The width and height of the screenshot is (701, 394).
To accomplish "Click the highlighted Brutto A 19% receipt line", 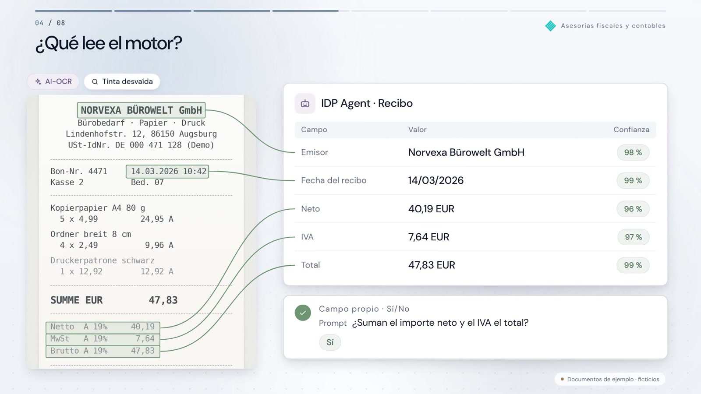I will 103,351.
